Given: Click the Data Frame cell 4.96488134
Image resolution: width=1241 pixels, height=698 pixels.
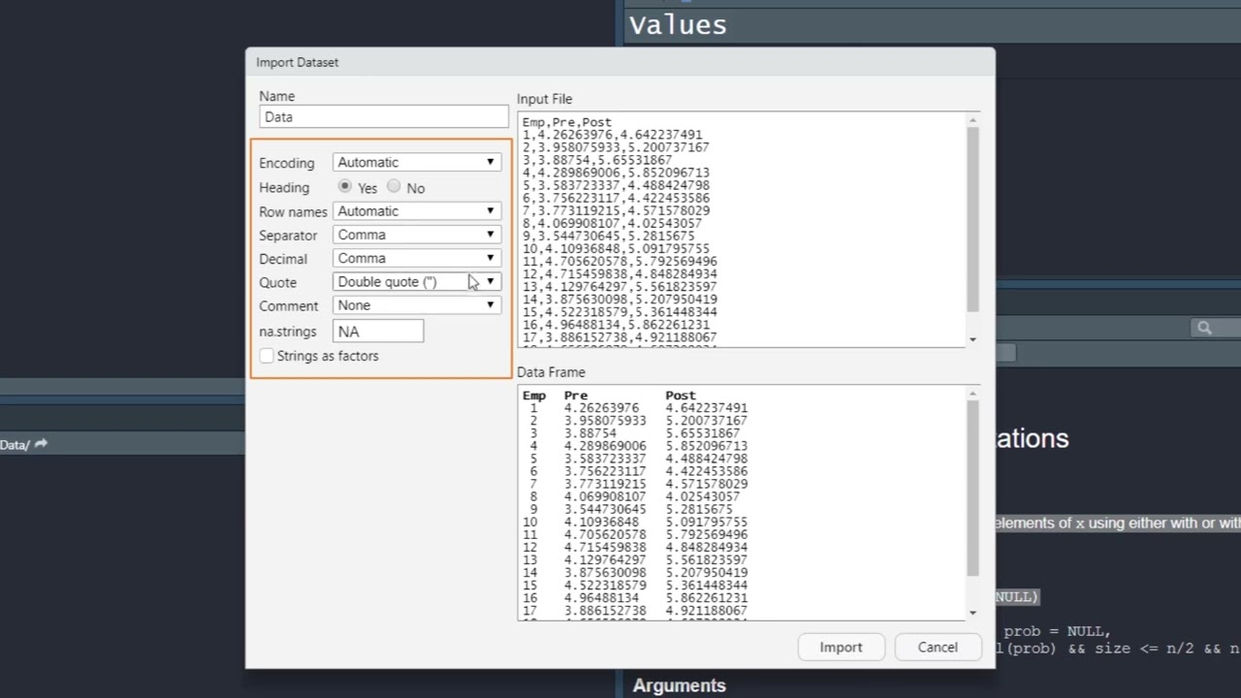Looking at the screenshot, I should point(601,597).
